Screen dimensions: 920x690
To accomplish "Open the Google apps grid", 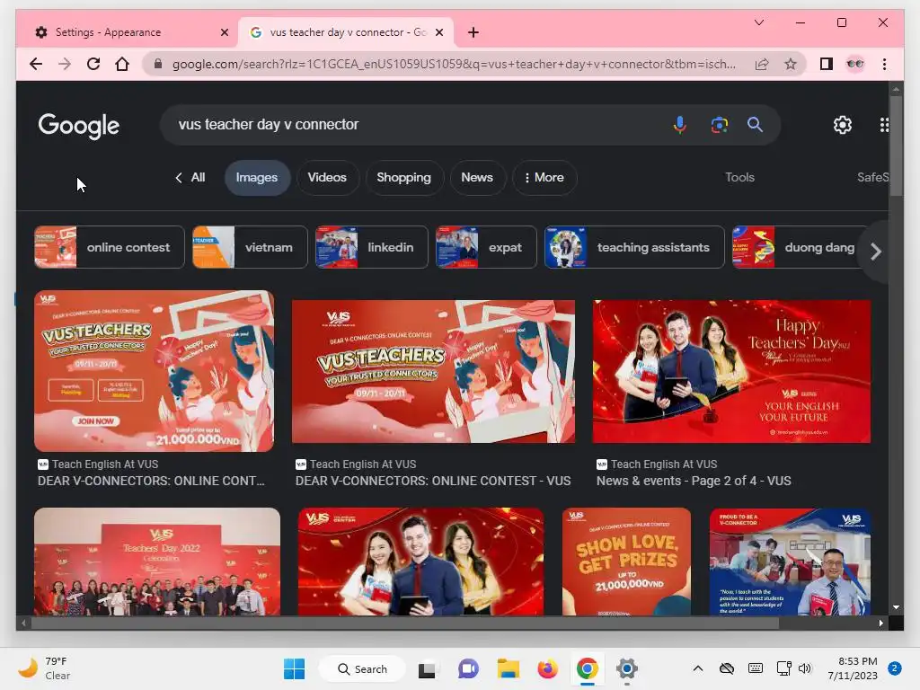I will point(884,124).
